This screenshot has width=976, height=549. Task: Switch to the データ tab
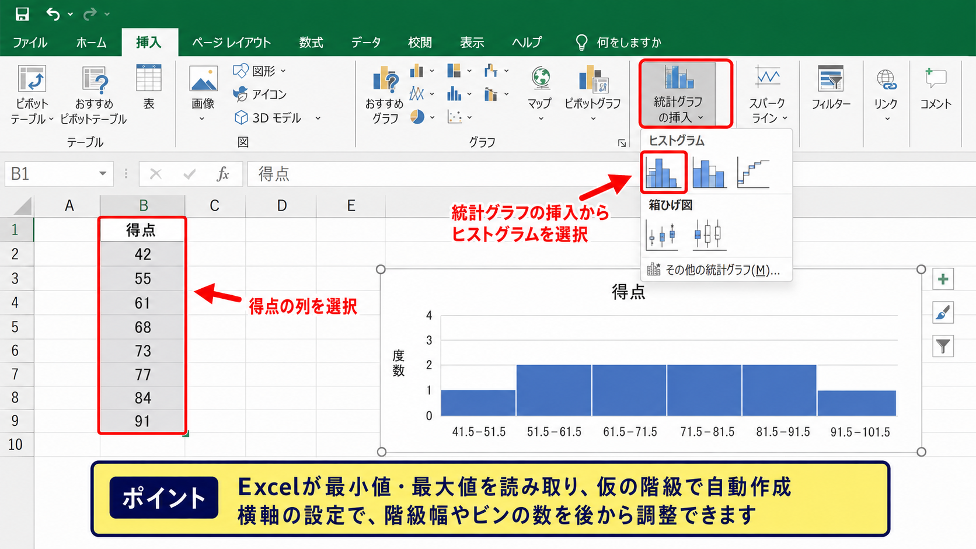click(366, 43)
